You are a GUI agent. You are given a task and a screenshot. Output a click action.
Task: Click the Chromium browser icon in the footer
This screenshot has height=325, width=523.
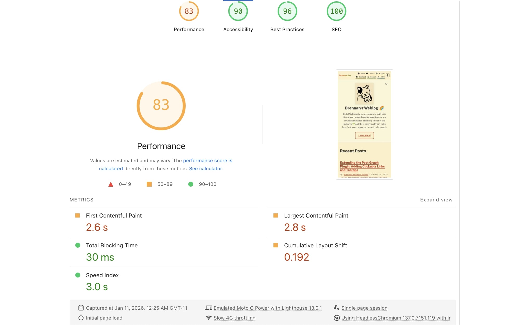tap(337, 317)
